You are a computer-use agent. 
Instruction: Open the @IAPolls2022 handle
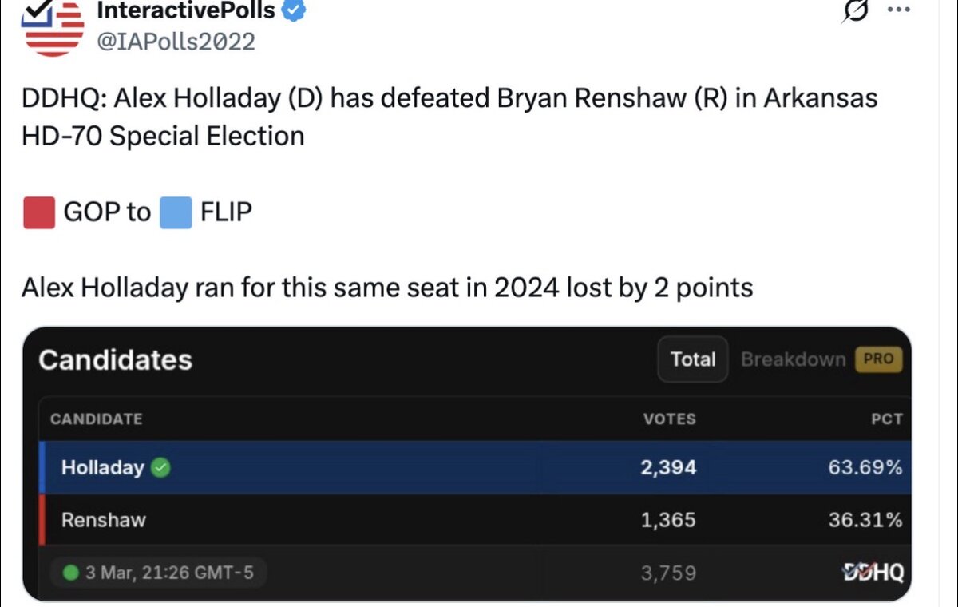176,41
